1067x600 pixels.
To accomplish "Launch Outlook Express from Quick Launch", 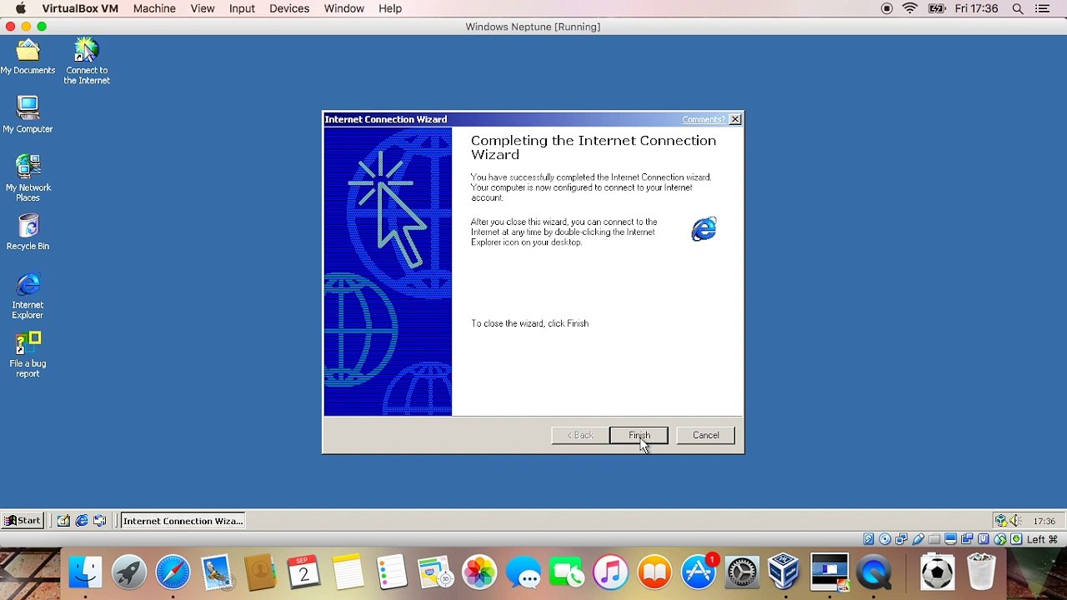I will tap(100, 521).
